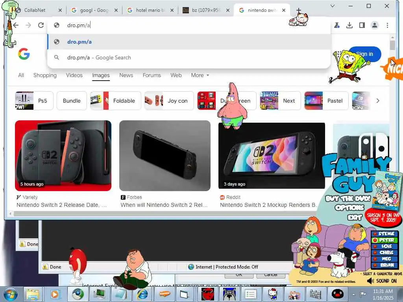The image size is (403, 302).
Task: Close the hotel mario tab
Action: pyautogui.click(x=172, y=10)
